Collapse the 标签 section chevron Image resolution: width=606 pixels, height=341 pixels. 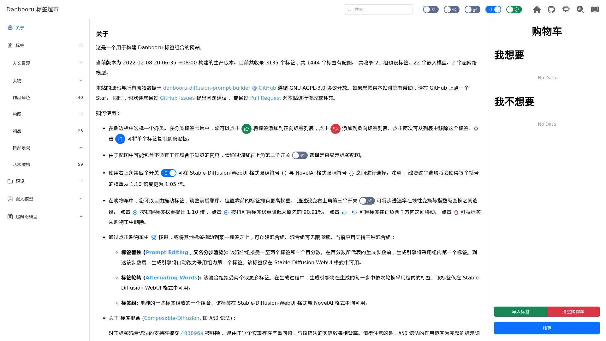[x=81, y=45]
